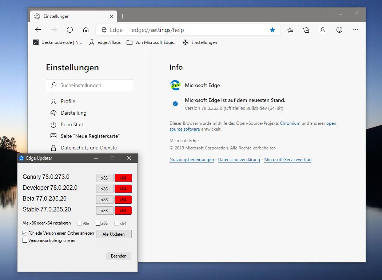382x280 pixels.
Task: Open the favorites list icon
Action: pos(290,30)
